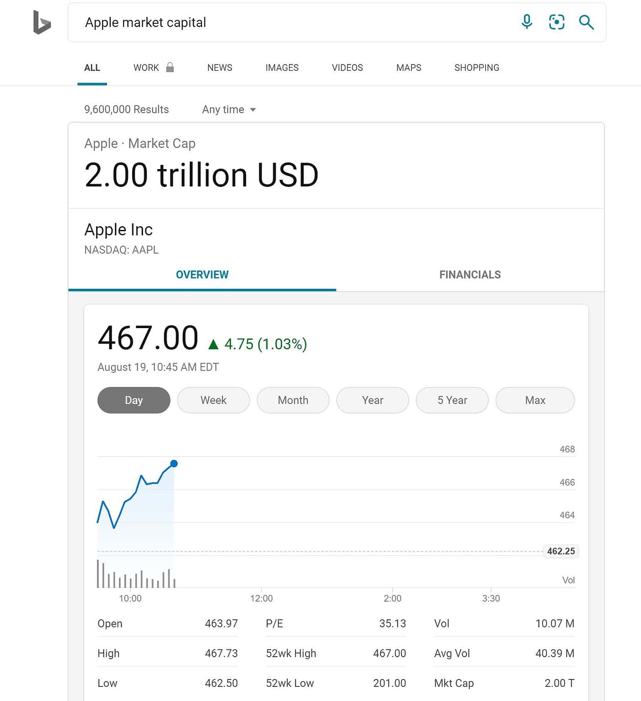Click the lock icon next to WORK

(170, 67)
